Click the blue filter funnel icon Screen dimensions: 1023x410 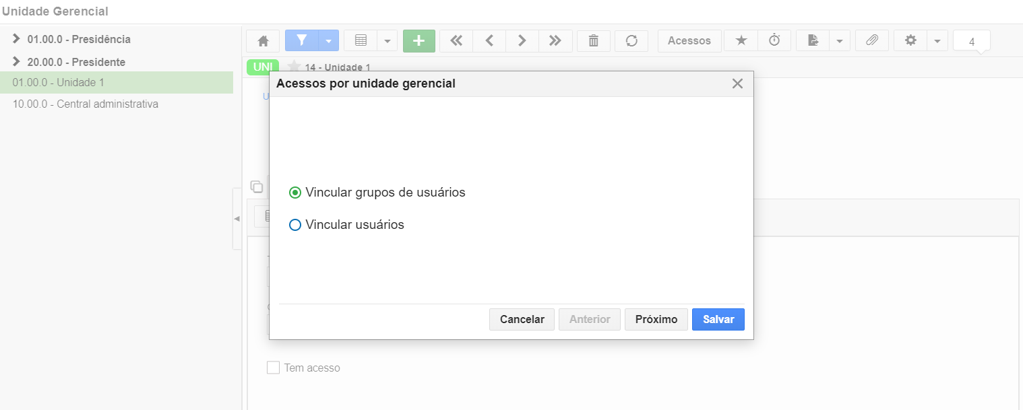tap(302, 41)
